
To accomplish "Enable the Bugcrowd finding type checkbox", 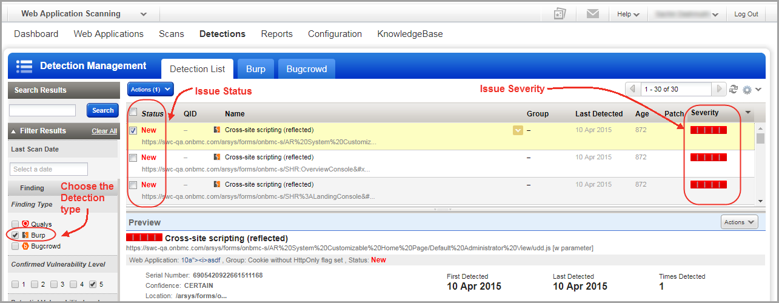I will click(15, 246).
